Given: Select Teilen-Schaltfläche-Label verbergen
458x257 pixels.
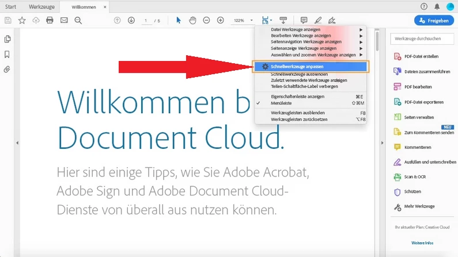Looking at the screenshot, I should click(x=311, y=87).
